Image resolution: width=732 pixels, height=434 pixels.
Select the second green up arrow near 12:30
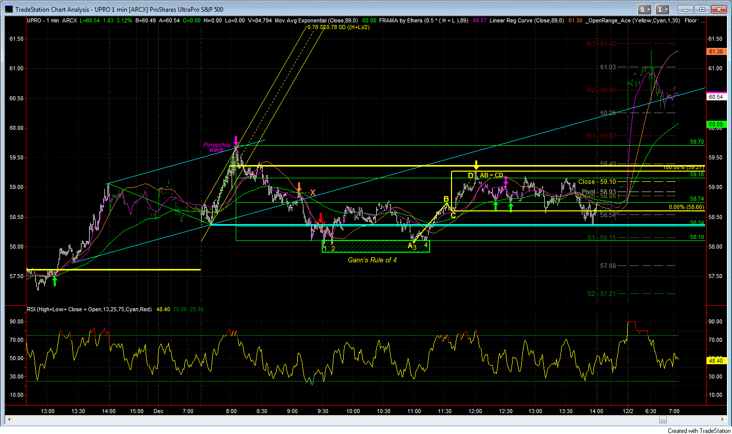click(x=511, y=206)
